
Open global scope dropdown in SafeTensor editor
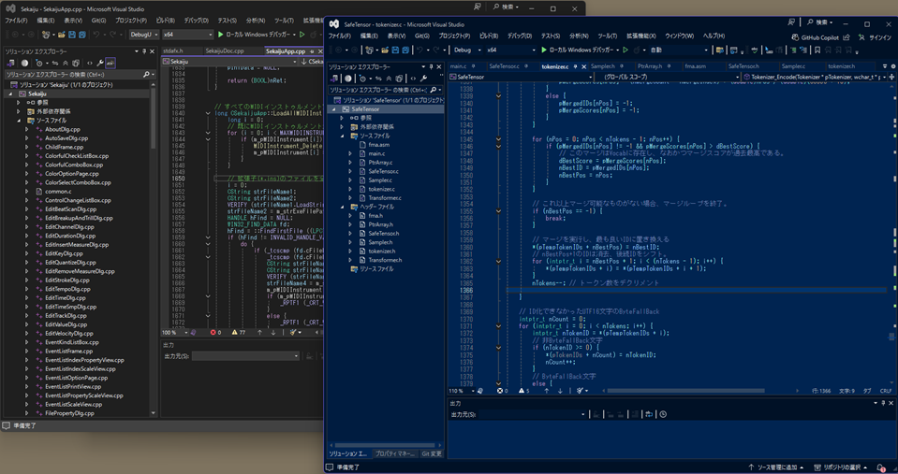(667, 77)
